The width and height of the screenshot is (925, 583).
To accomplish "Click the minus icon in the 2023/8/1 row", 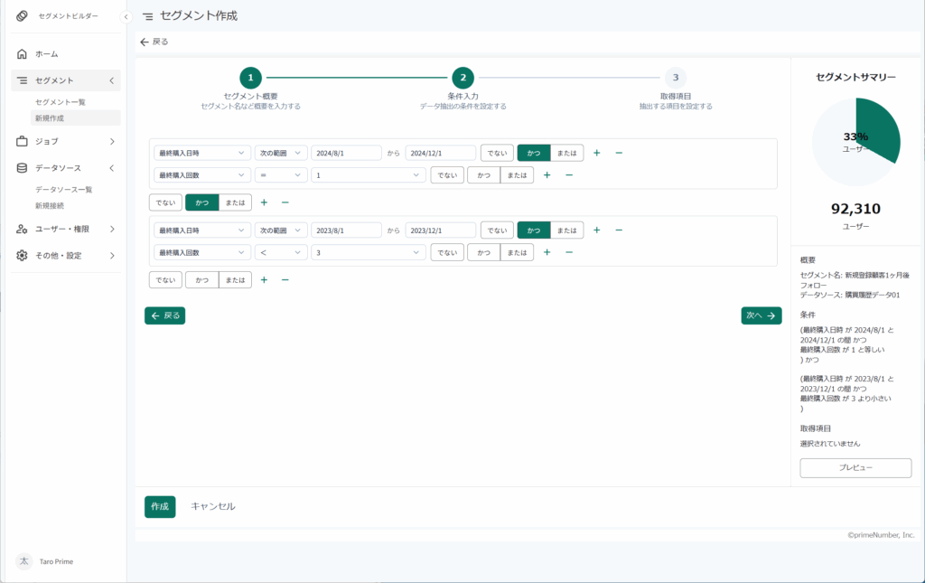I will pyautogui.click(x=619, y=230).
